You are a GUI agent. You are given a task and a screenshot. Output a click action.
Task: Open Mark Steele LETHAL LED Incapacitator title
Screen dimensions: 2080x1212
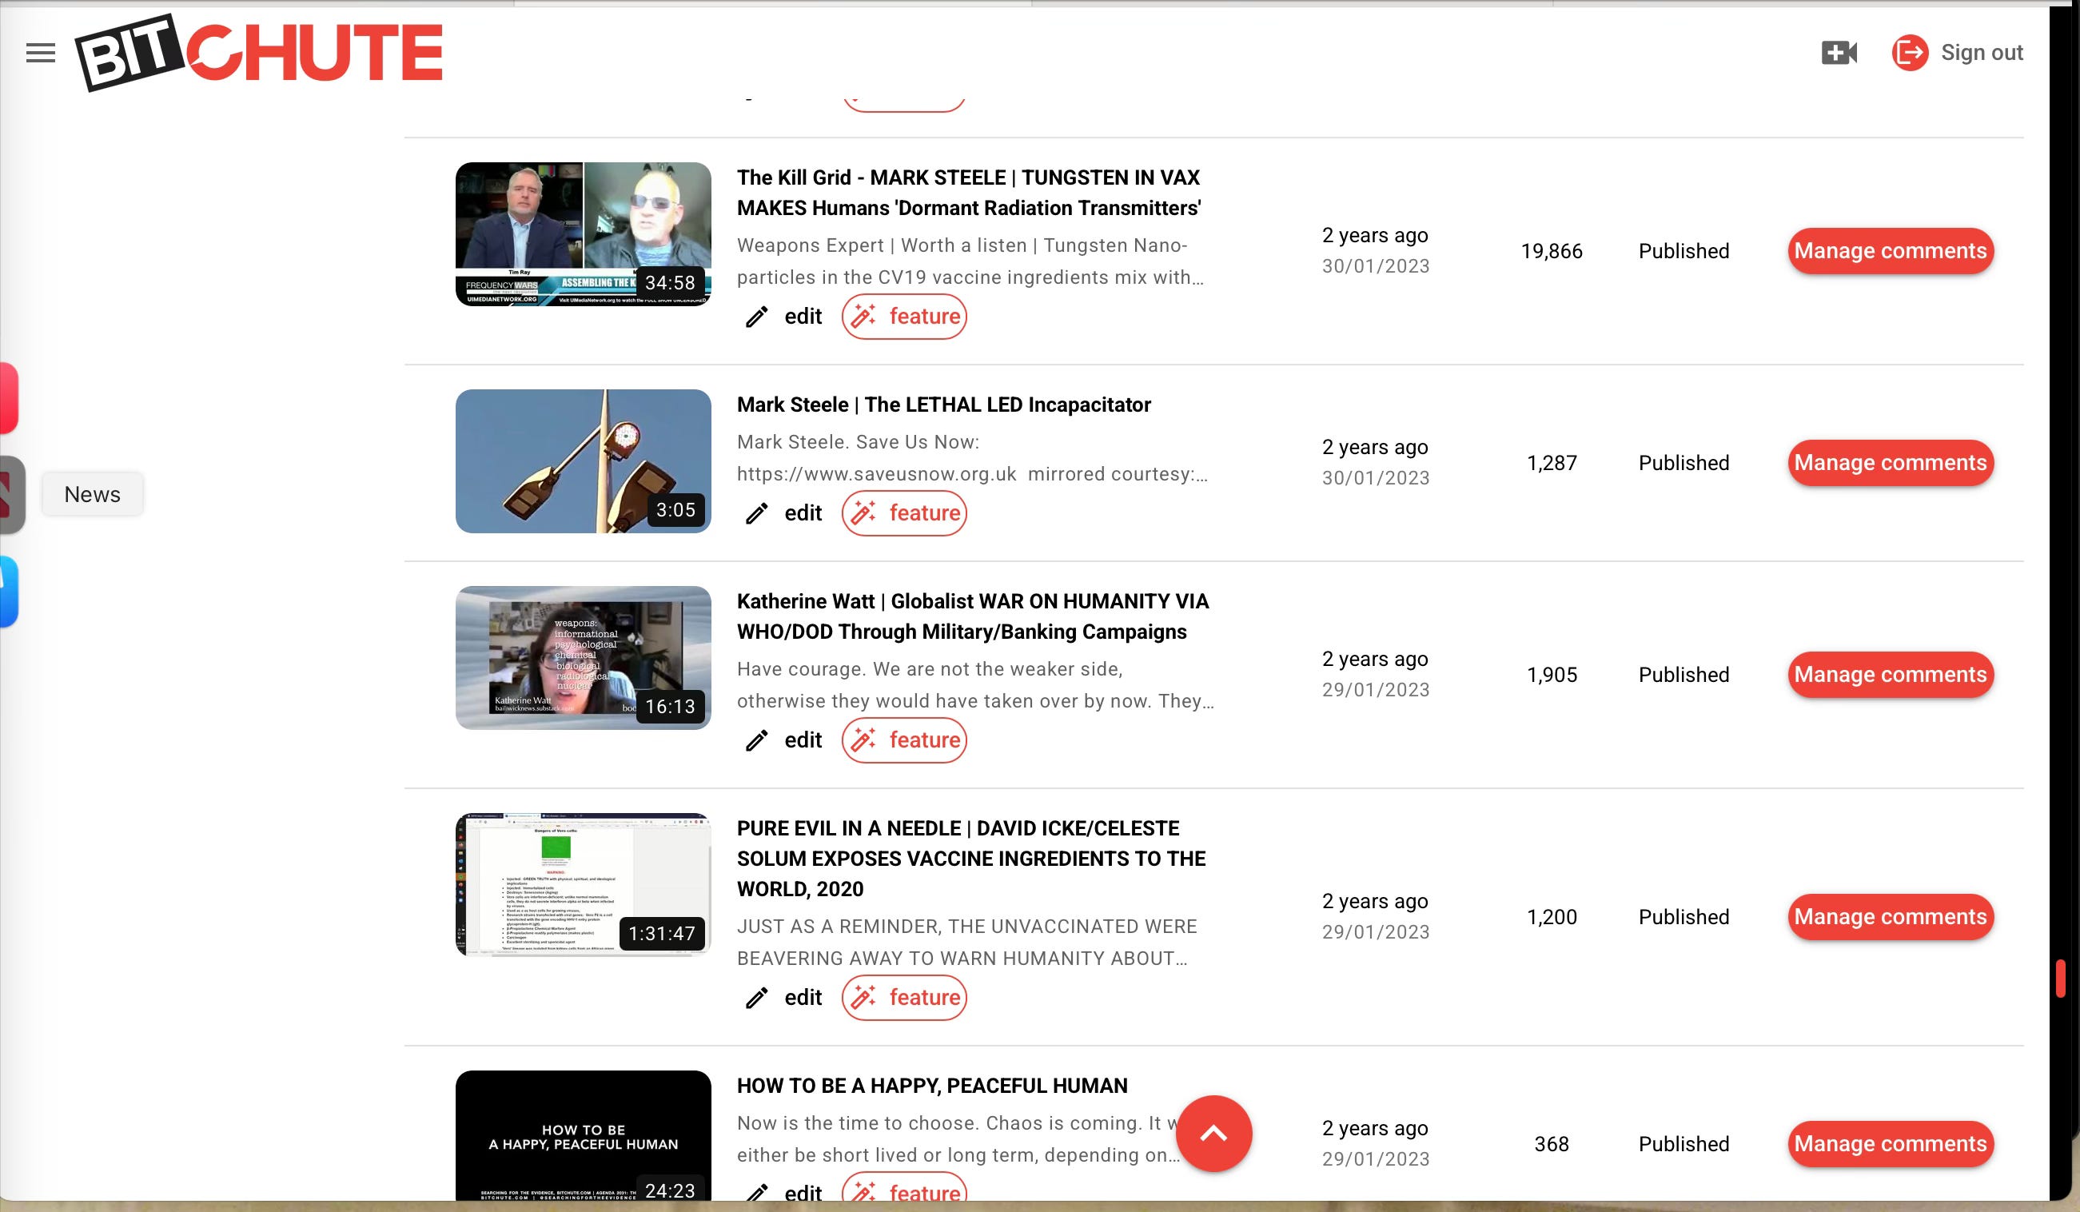943,405
